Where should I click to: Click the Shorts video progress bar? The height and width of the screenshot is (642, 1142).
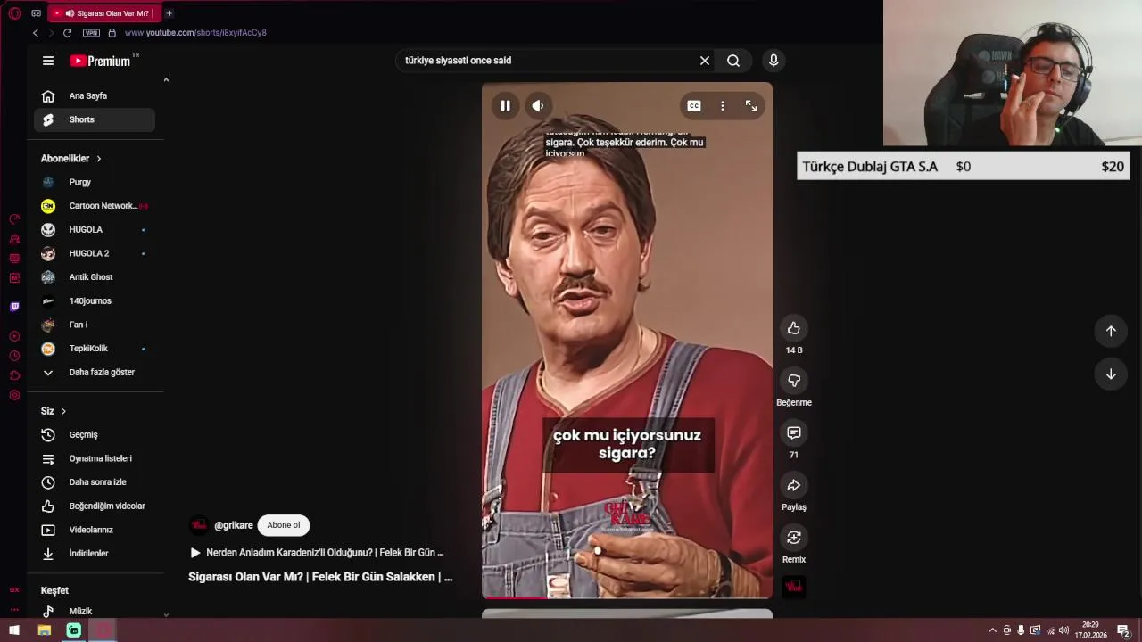pos(627,597)
